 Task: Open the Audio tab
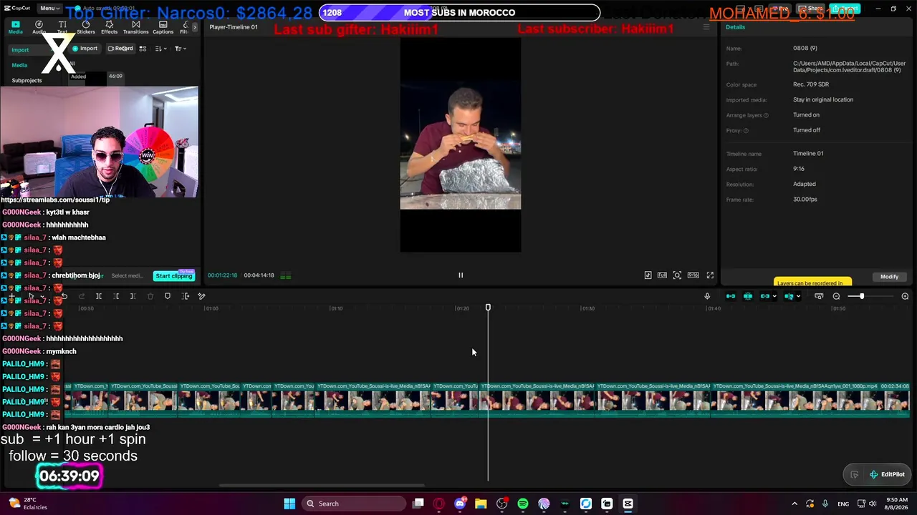pyautogui.click(x=39, y=27)
